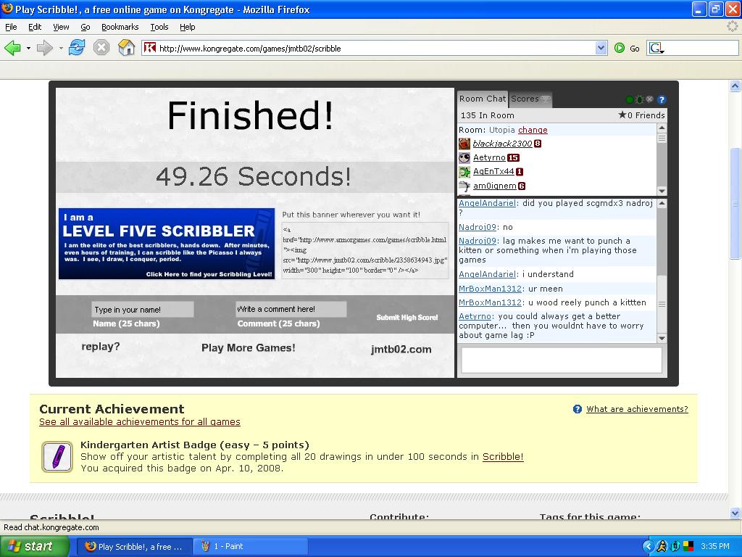Click am0ignem's avatar picture

pos(464,186)
